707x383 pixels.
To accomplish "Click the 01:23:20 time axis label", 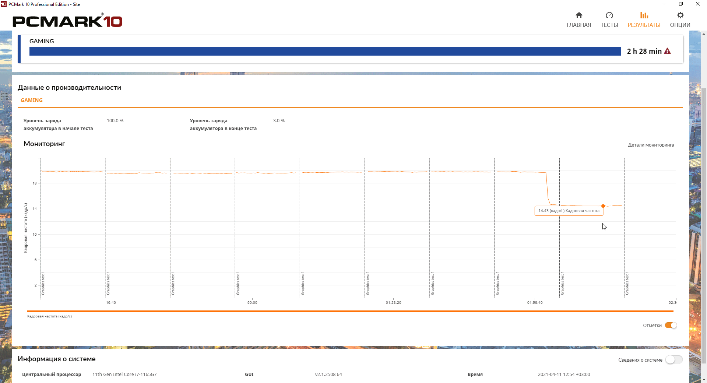I will [393, 303].
